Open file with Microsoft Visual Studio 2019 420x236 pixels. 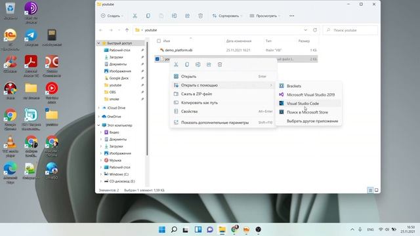(x=308, y=94)
